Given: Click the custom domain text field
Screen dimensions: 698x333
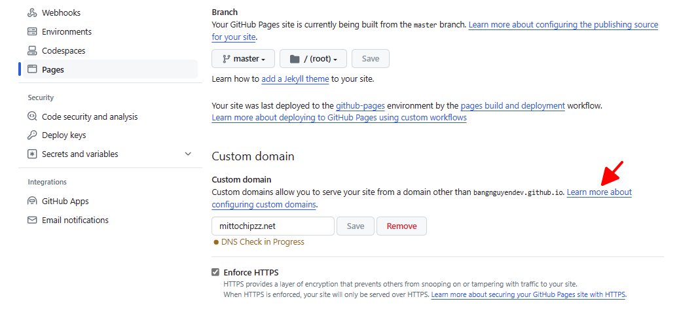Looking at the screenshot, I should pyautogui.click(x=273, y=226).
